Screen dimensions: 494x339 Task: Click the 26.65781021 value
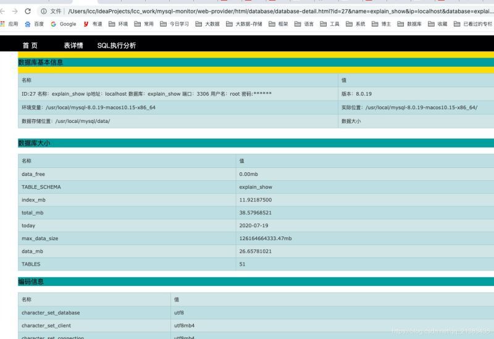click(x=255, y=251)
